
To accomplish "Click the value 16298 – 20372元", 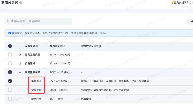I will [x=60, y=63].
